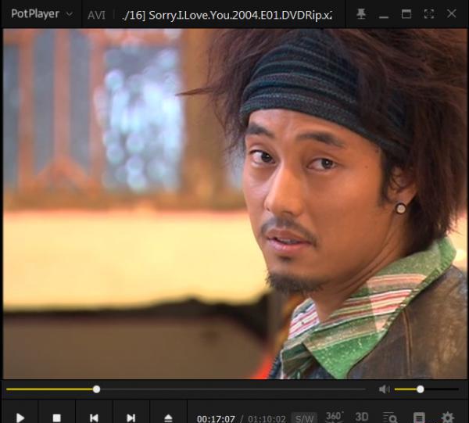Switch to fullscreen mode
This screenshot has width=469, height=423.
coord(428,14)
